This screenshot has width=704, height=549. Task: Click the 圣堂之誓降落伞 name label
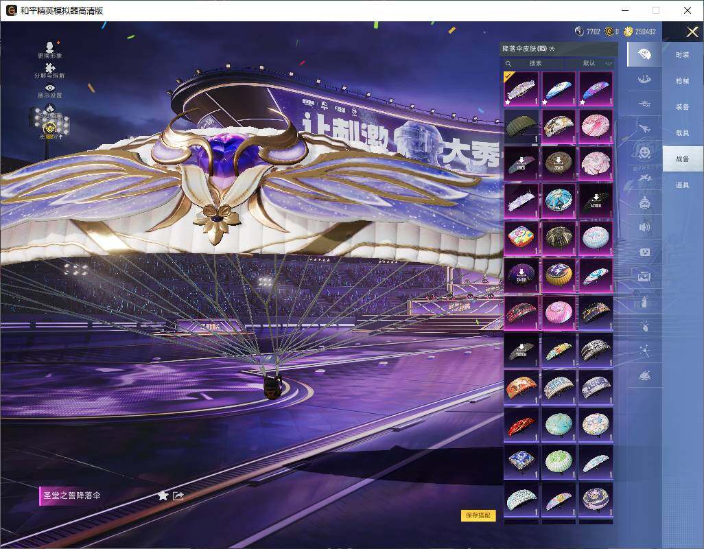pyautogui.click(x=72, y=495)
